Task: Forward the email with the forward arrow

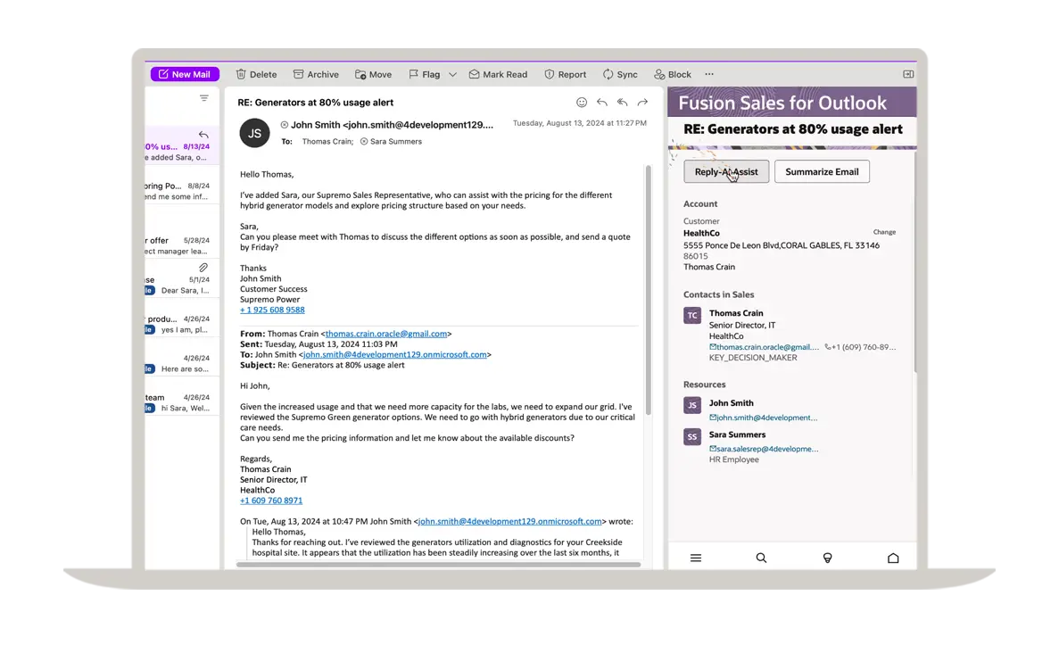Action: point(642,103)
